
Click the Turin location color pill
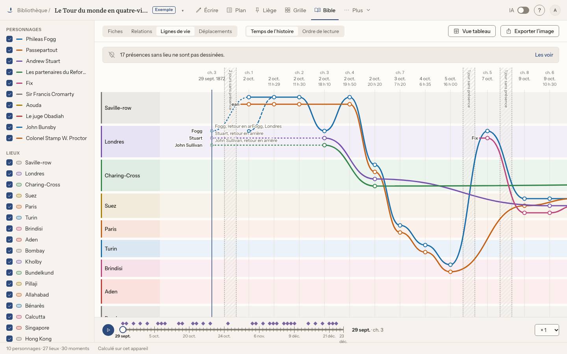pyautogui.click(x=19, y=218)
